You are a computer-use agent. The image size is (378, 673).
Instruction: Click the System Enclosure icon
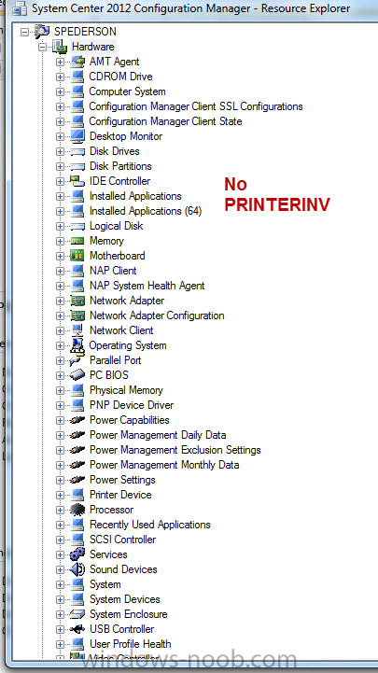click(77, 614)
